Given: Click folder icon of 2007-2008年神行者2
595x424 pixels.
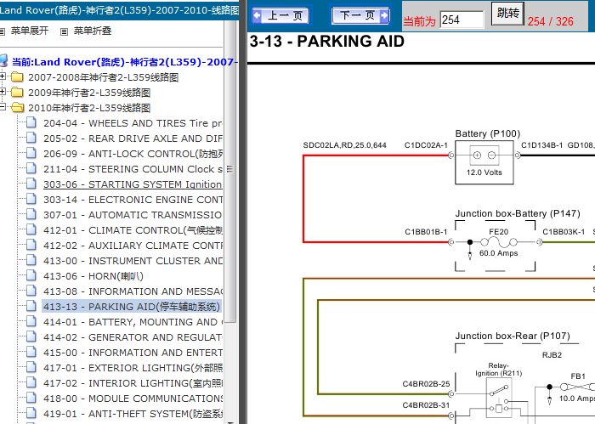Looking at the screenshot, I should click(17, 77).
